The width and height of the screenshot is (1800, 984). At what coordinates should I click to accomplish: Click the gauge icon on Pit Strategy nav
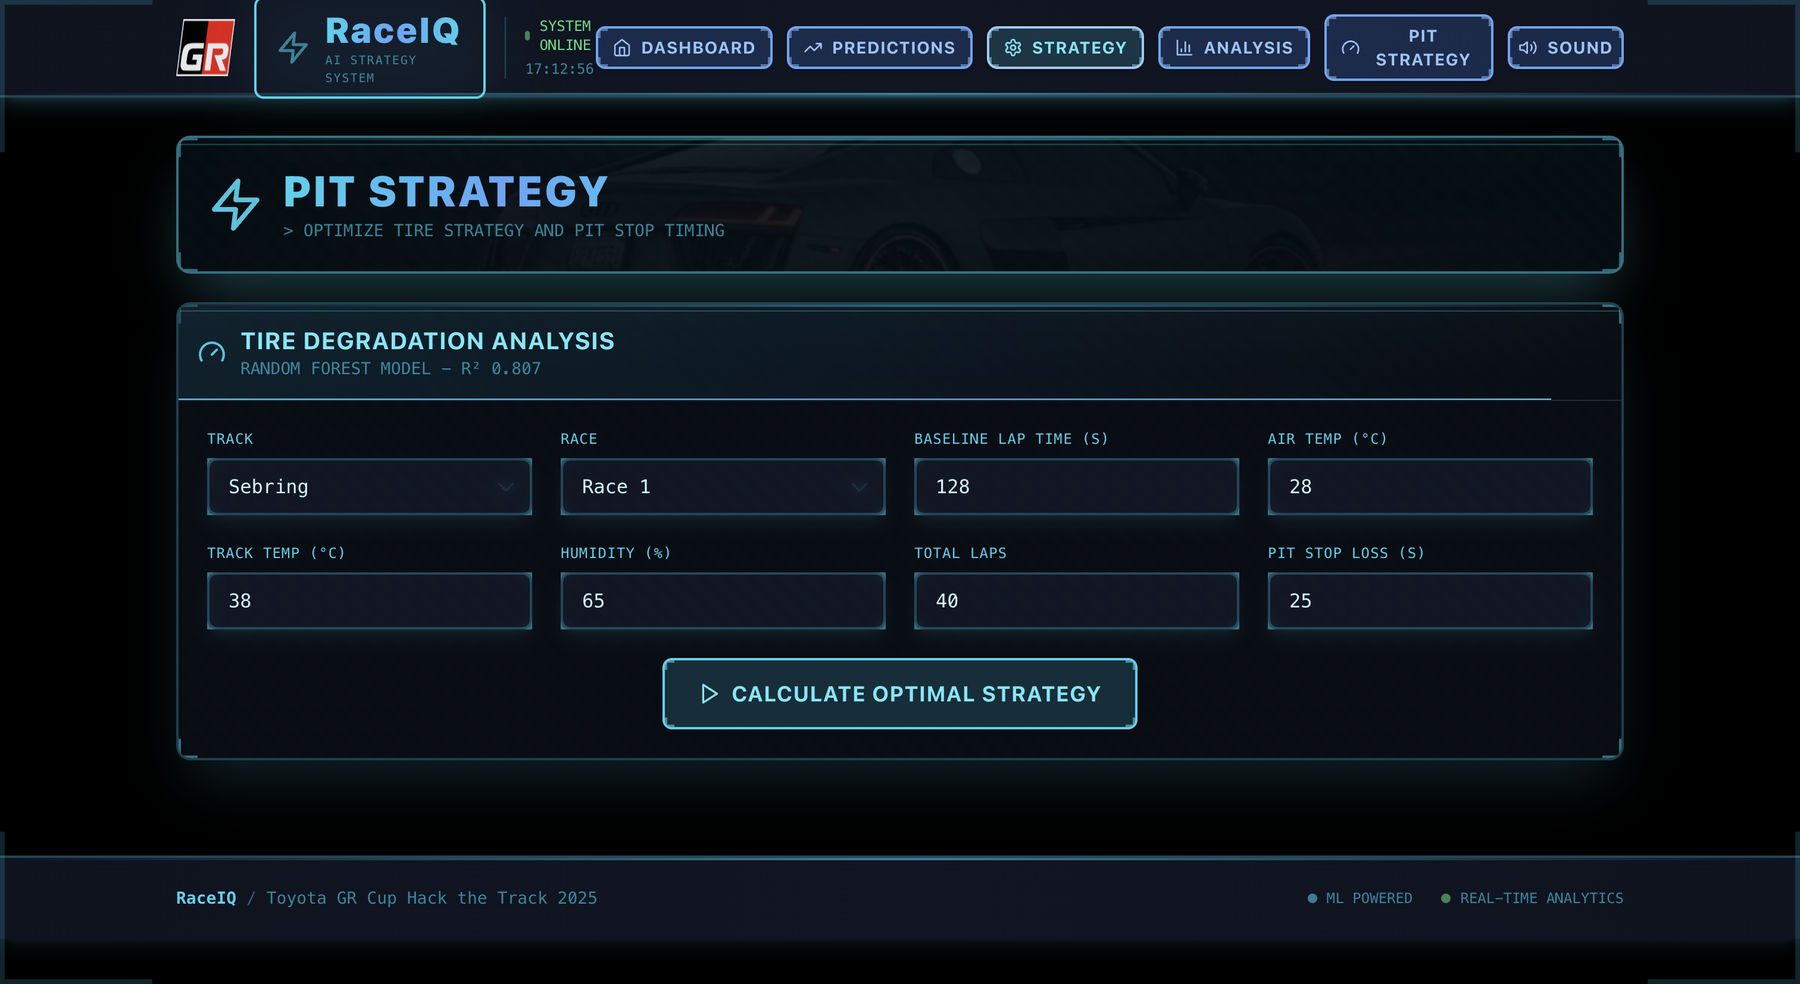[1350, 48]
